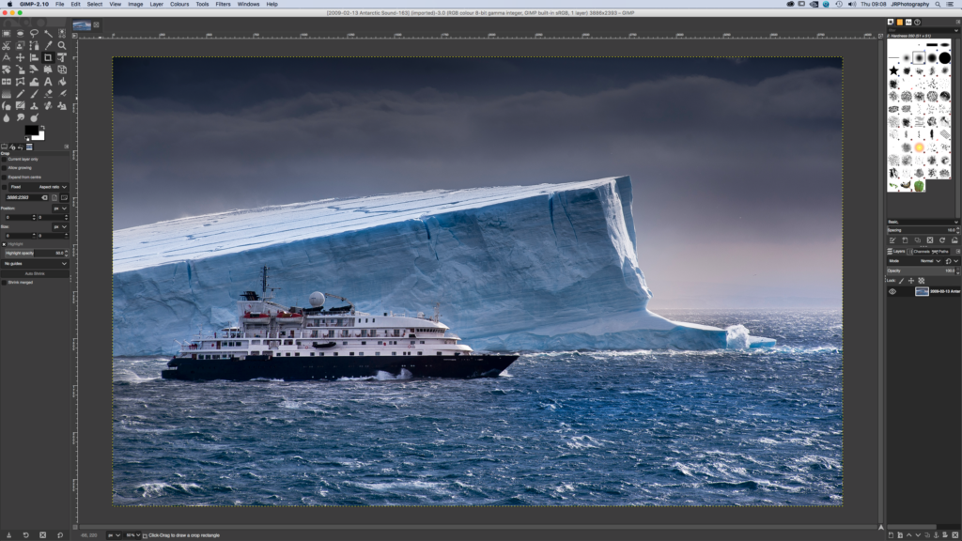
Task: Open the Colours menu
Action: [179, 4]
